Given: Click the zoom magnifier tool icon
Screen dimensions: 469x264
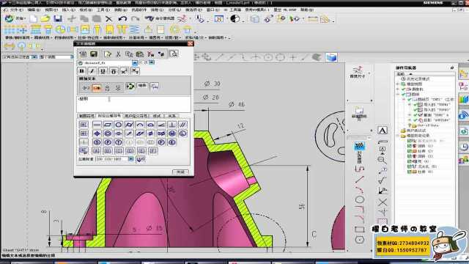Looking at the screenshot, I should [x=382, y=160].
